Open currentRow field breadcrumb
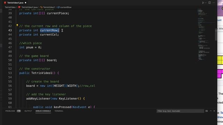This screenshot has height=125, width=223. [66, 7]
